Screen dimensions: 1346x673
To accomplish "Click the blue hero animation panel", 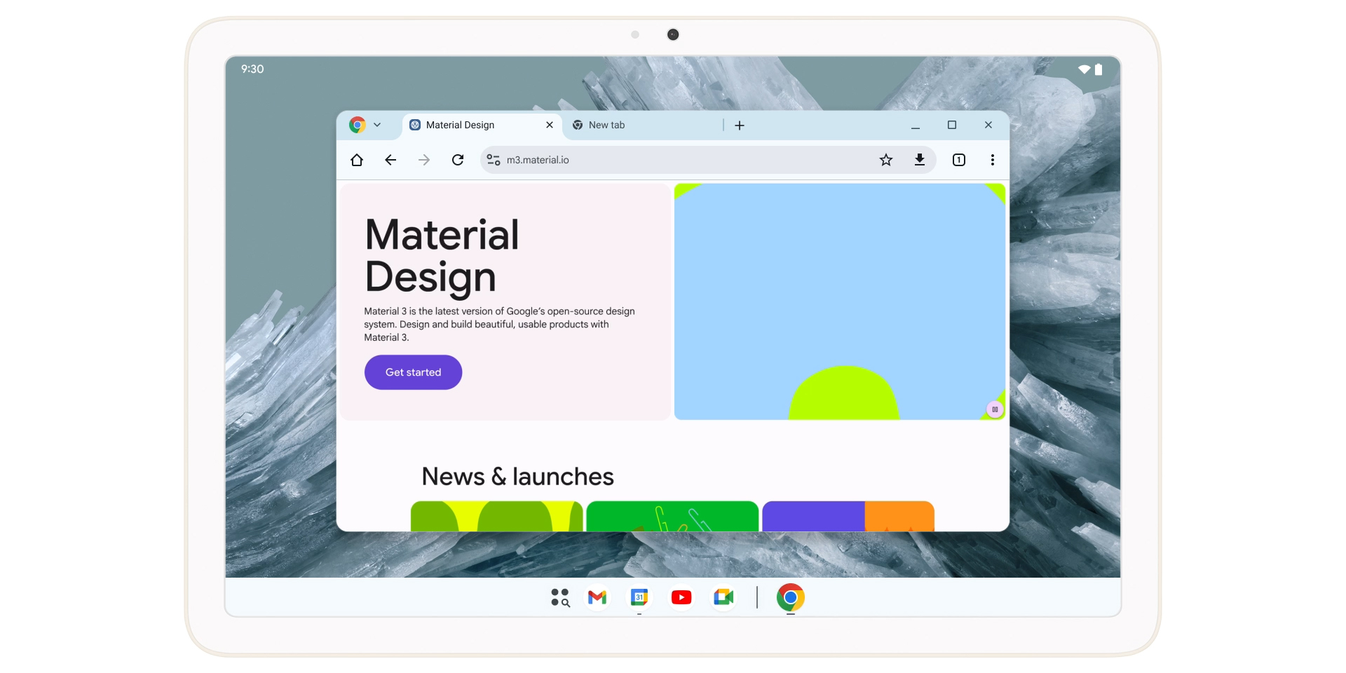I will point(840,301).
